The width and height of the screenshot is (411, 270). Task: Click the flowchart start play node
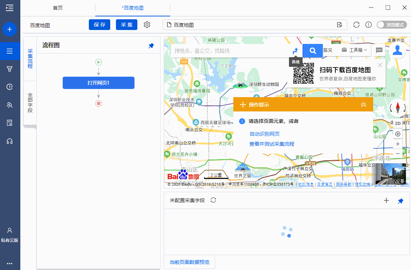pyautogui.click(x=98, y=62)
